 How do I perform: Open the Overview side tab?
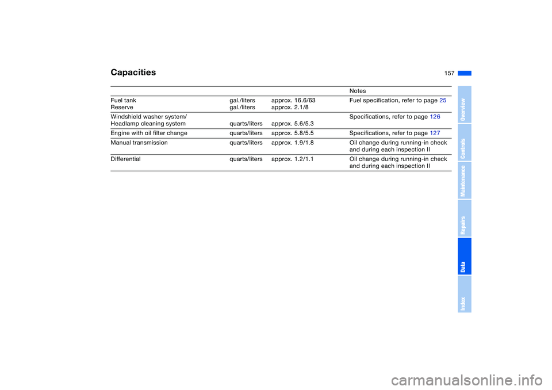465,105
